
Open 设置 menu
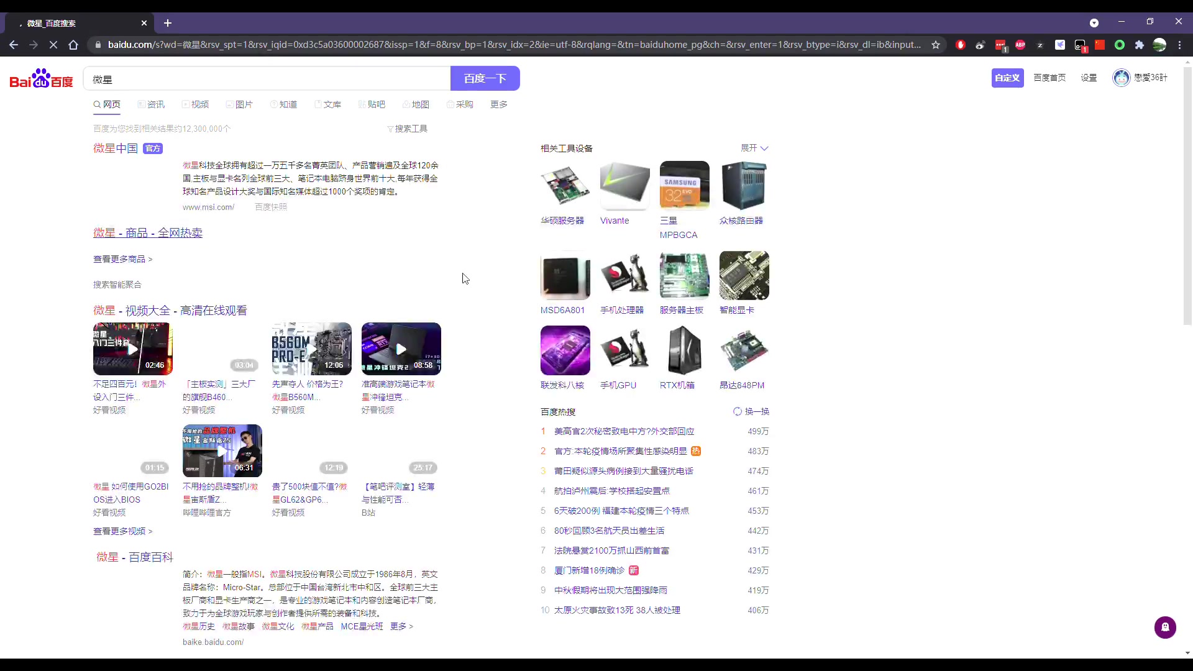1089,78
